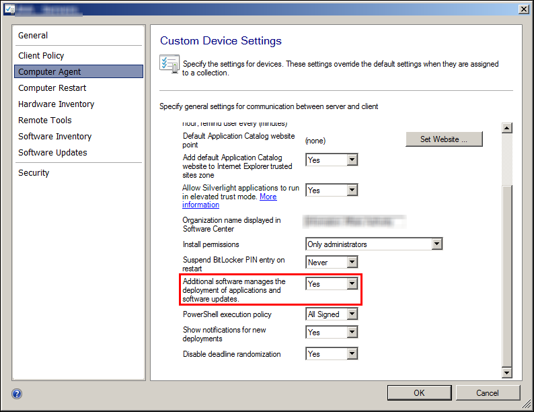Click the title bar window icon
The height and width of the screenshot is (412, 534).
point(8,9)
